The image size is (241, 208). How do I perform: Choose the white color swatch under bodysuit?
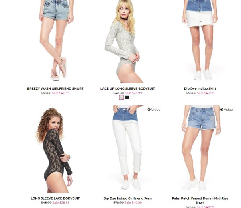pyautogui.click(x=133, y=97)
